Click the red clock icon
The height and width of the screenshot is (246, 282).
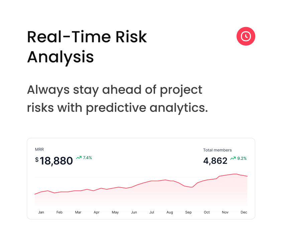pos(246,36)
